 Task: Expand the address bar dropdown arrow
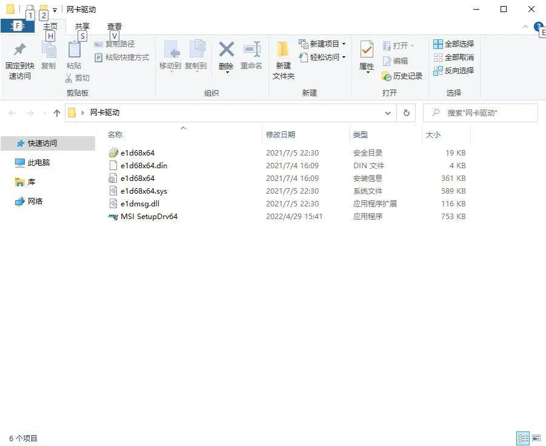point(388,113)
